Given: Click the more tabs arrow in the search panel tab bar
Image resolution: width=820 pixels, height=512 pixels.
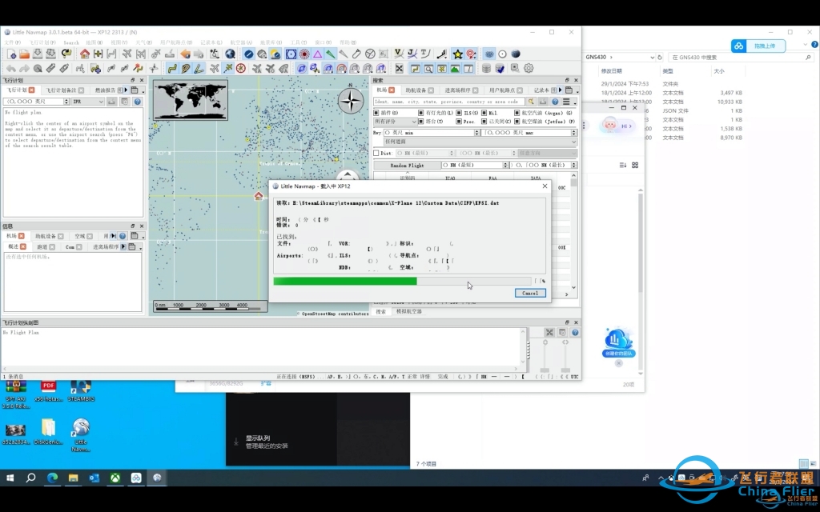Looking at the screenshot, I should coord(561,90).
